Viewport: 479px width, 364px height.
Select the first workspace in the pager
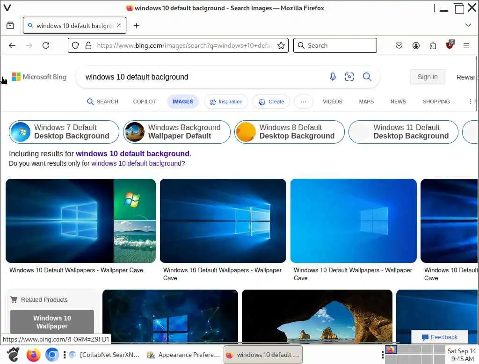[391, 349]
